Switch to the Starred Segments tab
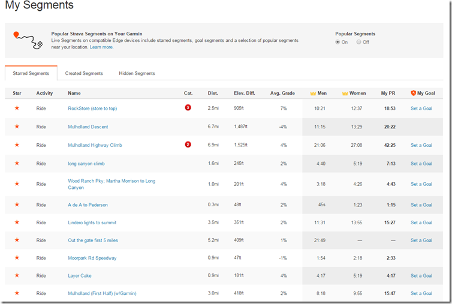The height and width of the screenshot is (304, 452). [x=31, y=73]
